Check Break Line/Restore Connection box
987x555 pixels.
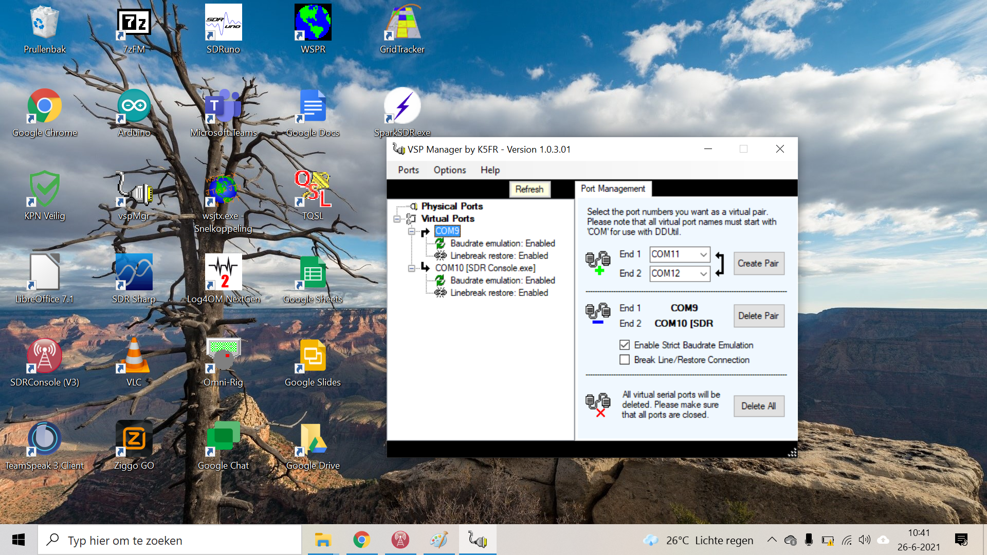click(x=625, y=360)
